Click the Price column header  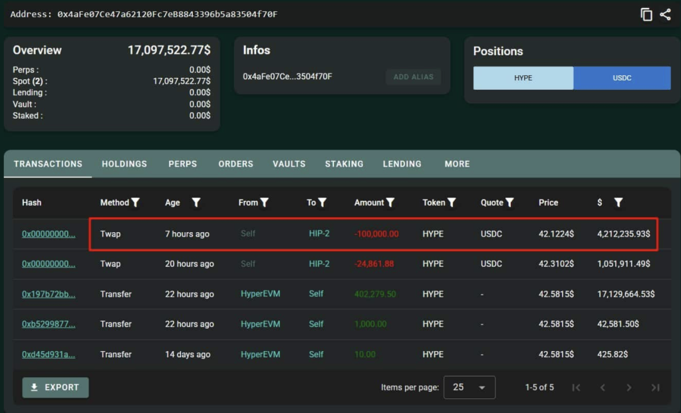[549, 203]
